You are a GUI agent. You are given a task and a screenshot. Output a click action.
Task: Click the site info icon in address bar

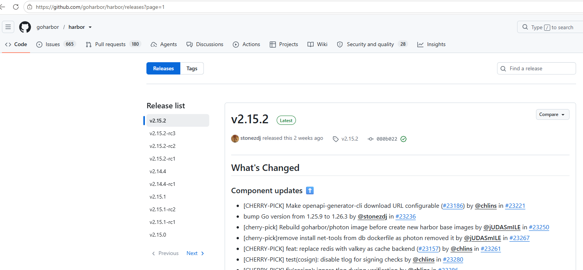pos(30,7)
